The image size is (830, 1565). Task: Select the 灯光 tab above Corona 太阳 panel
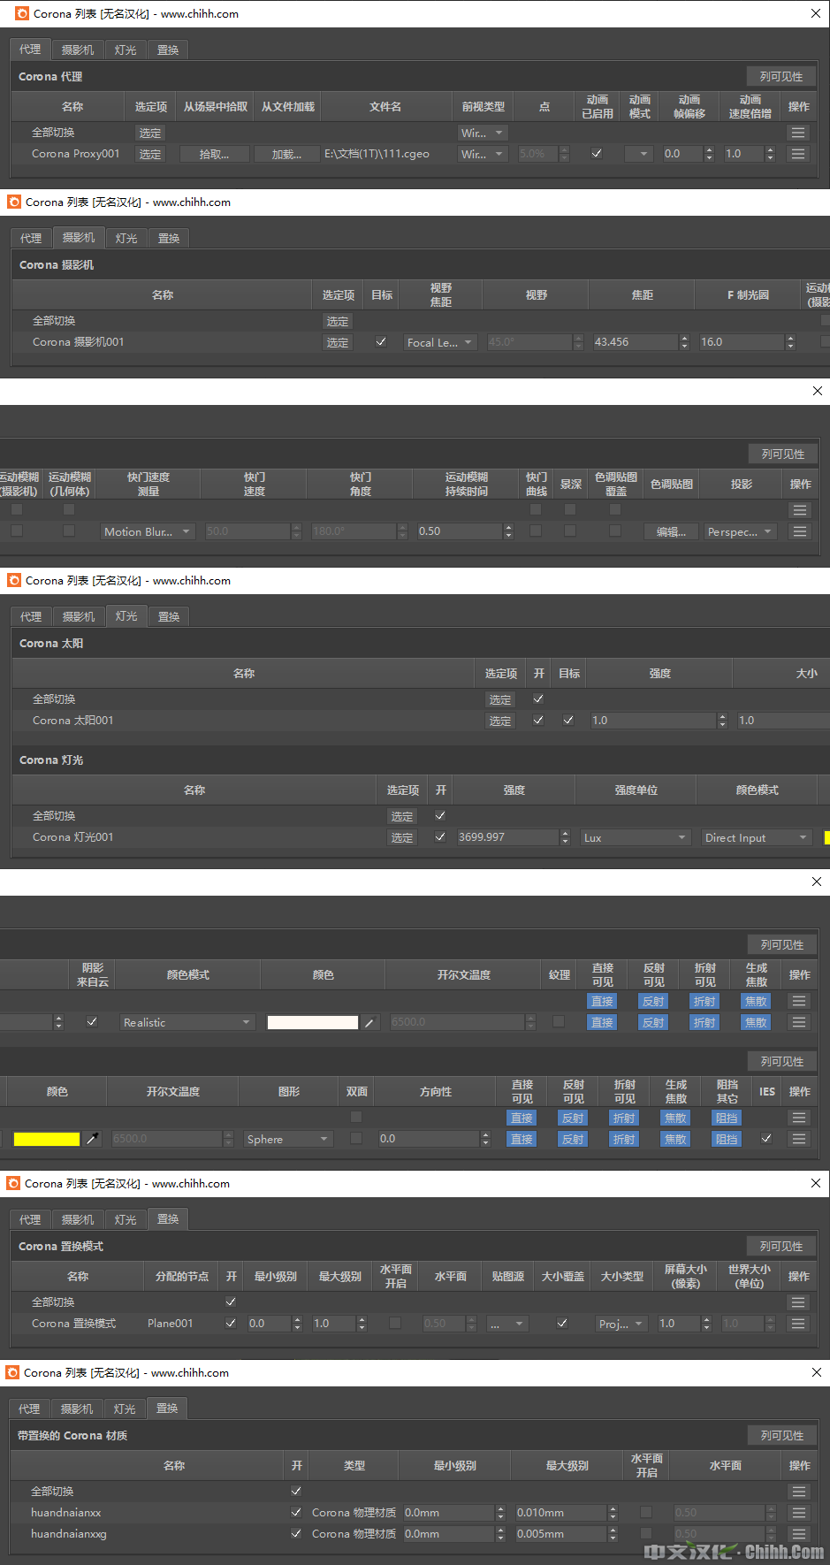[126, 616]
